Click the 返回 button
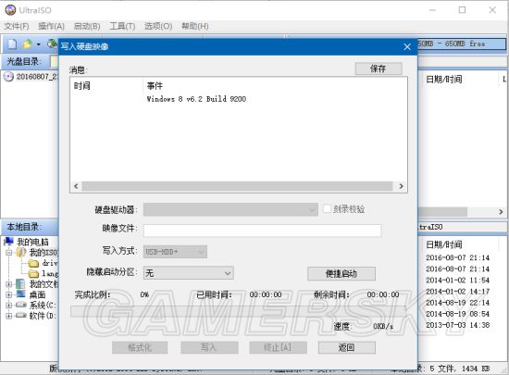This screenshot has height=375, width=509. (347, 348)
